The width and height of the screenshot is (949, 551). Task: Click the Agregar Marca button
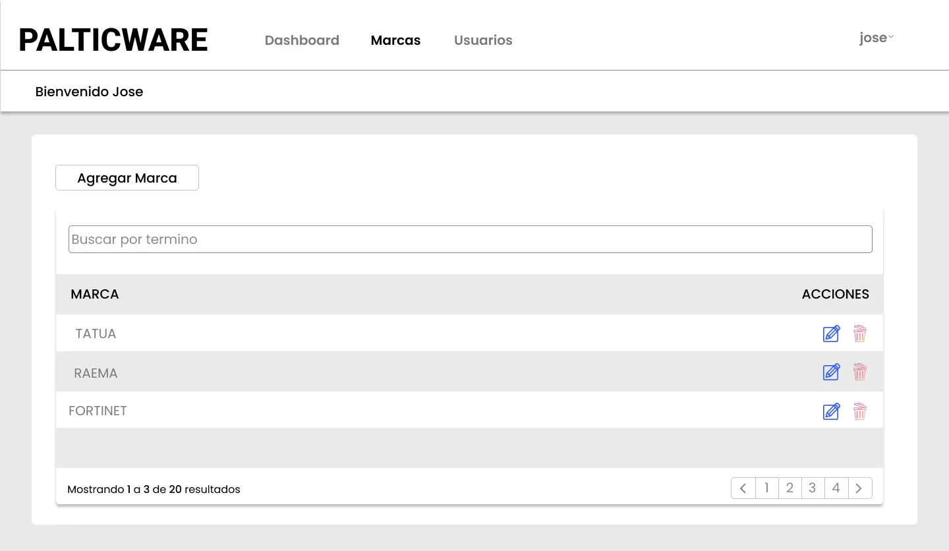[127, 177]
